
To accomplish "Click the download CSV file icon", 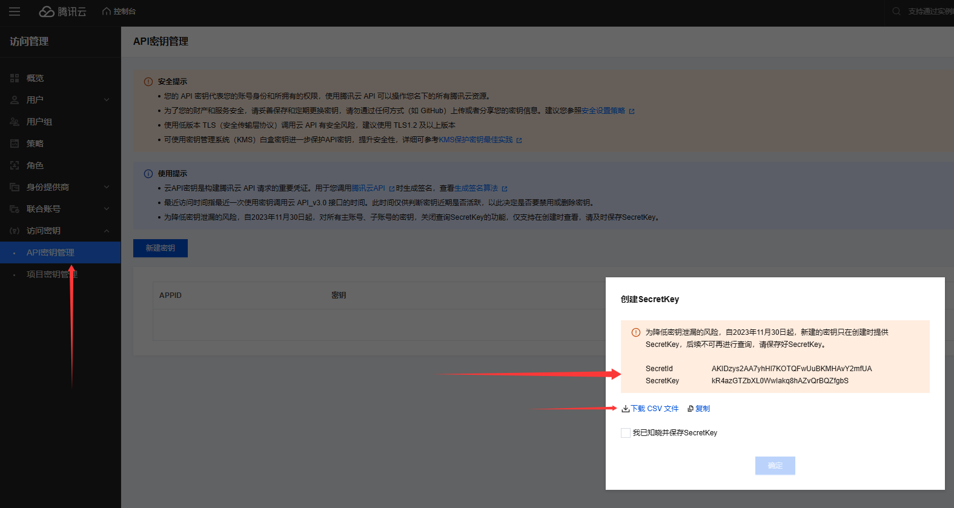I will coord(625,409).
